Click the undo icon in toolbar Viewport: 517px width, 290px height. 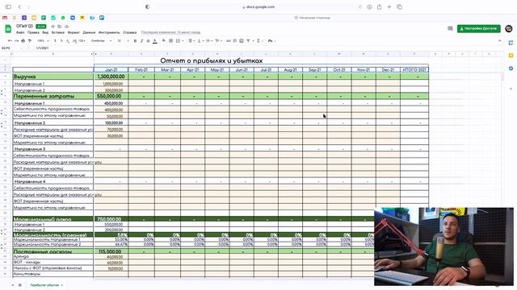(x=10, y=41)
